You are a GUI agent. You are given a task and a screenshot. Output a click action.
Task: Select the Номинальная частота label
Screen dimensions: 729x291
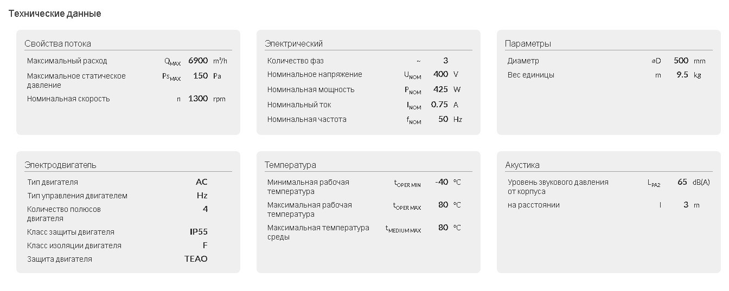click(x=306, y=119)
